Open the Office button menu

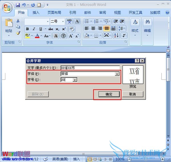[x=7, y=8]
